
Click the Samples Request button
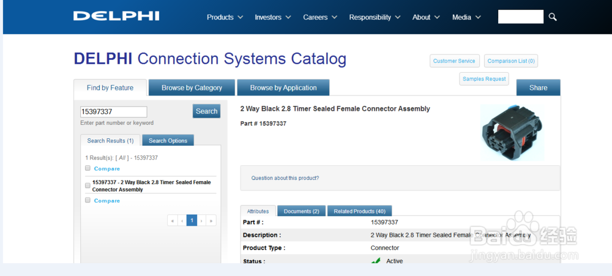pos(484,79)
